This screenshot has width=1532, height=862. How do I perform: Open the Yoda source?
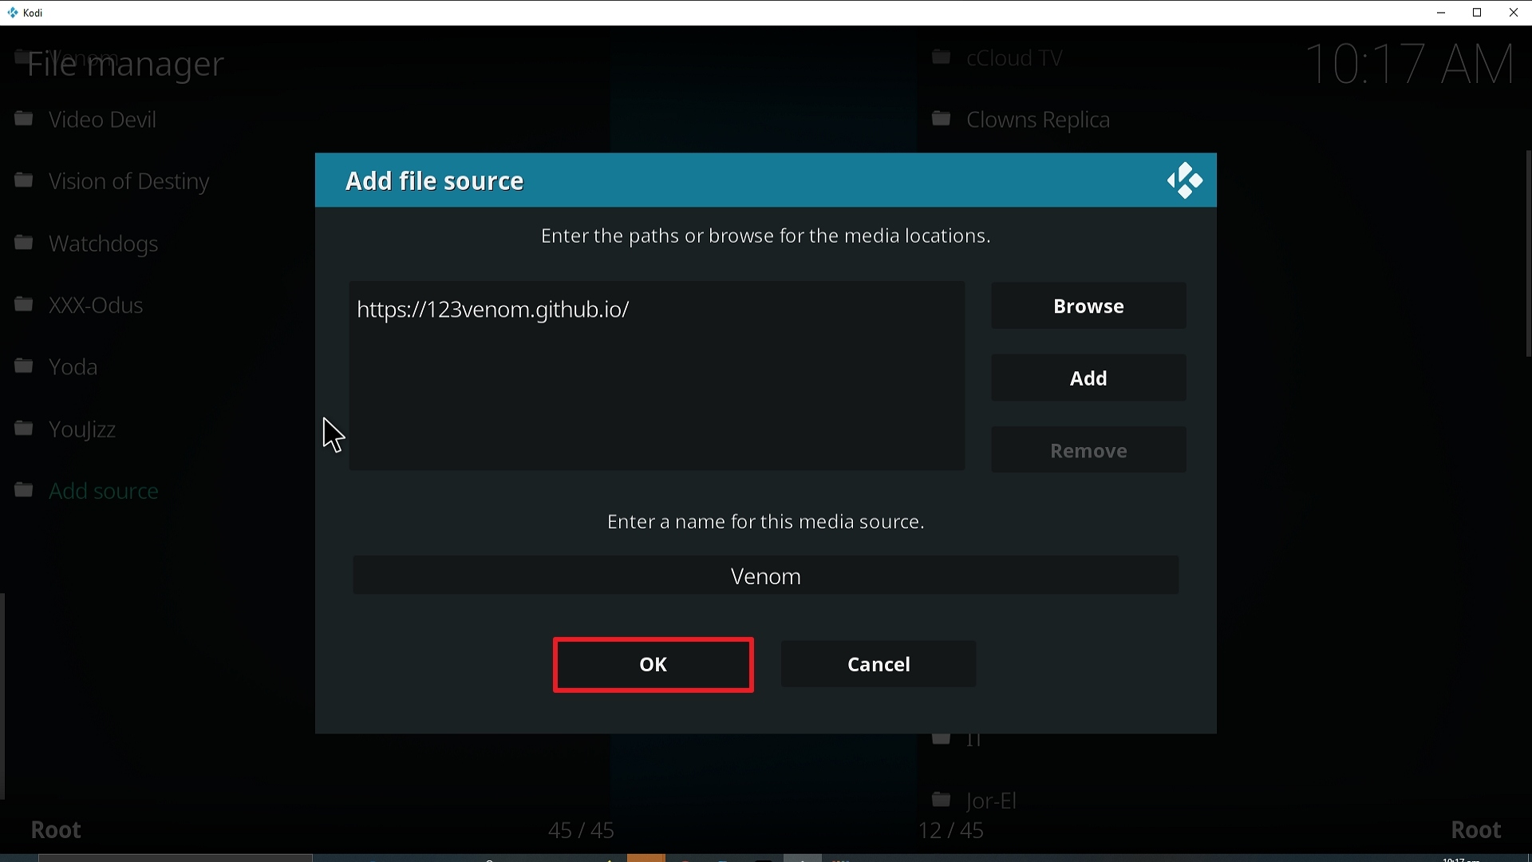73,367
